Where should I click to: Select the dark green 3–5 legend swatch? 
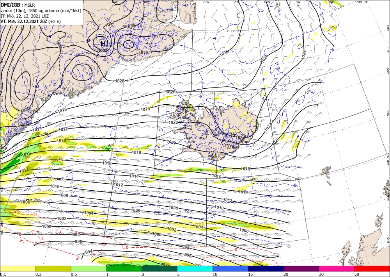[160, 268]
